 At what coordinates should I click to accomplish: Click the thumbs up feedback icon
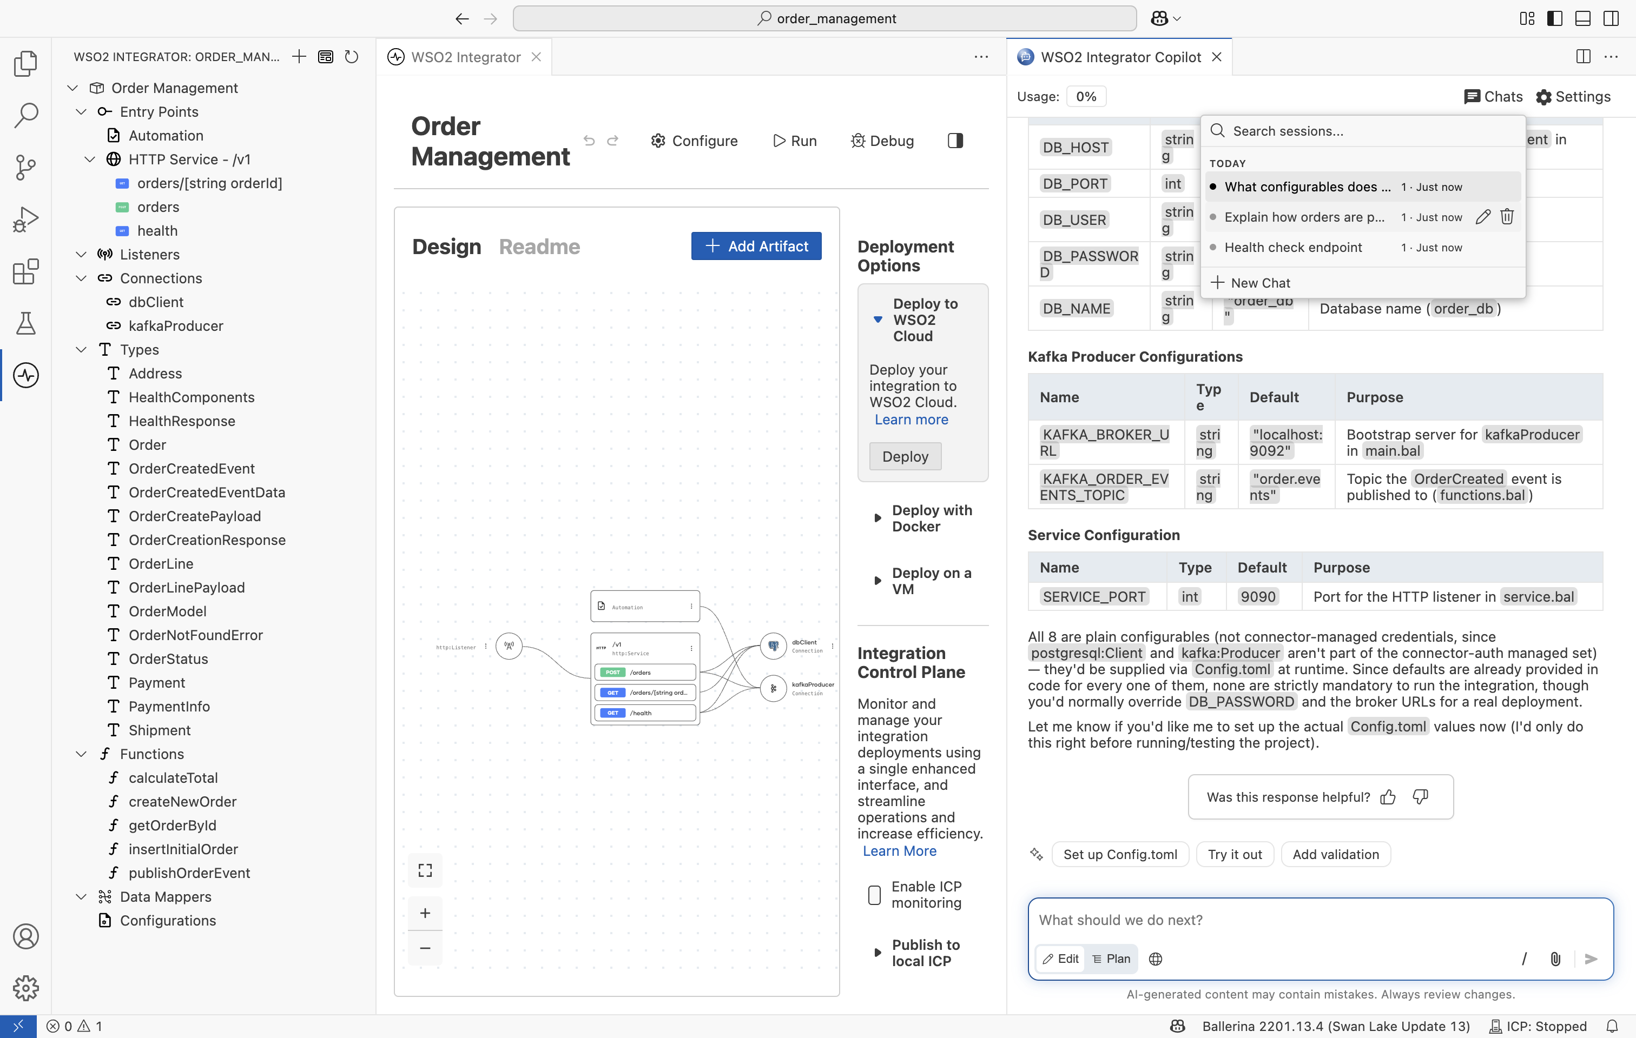(x=1388, y=797)
